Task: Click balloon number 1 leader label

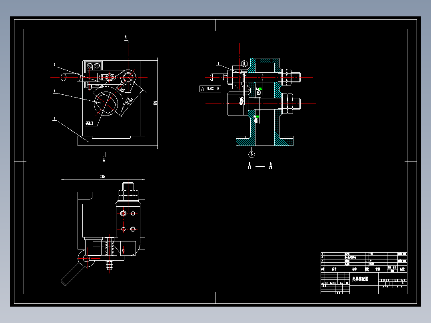Action: (54, 119)
